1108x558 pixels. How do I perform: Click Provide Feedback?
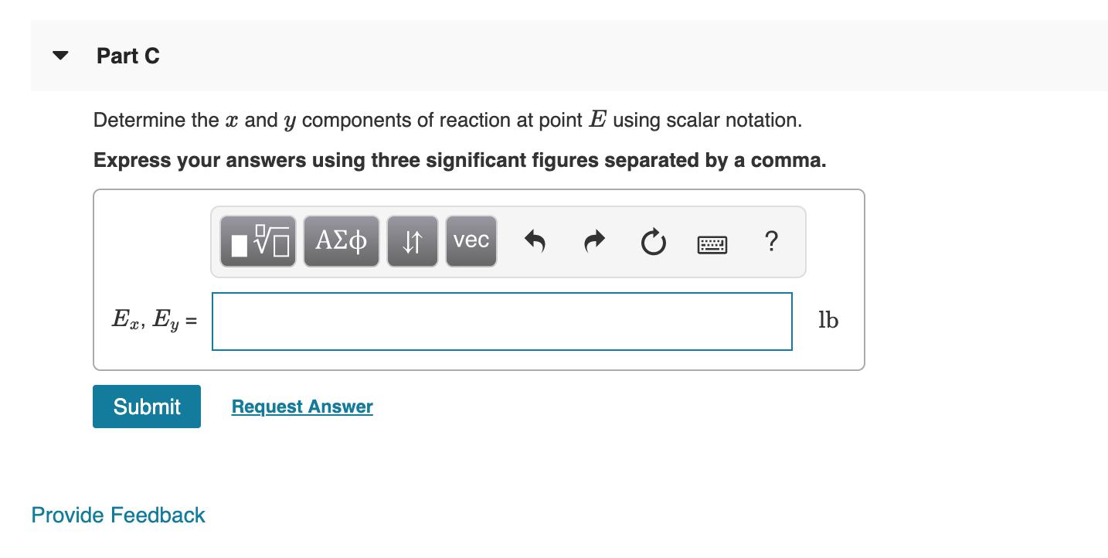117,515
